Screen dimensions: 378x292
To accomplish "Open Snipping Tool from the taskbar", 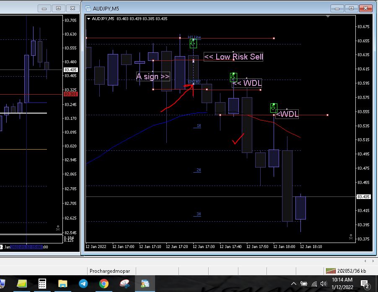I will click(124, 284).
